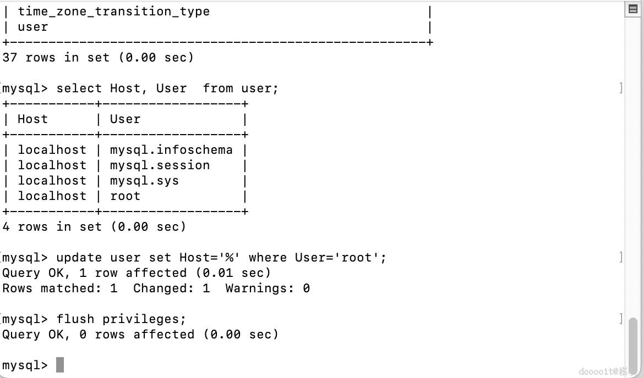
Task: Click the right bracket mark beside the flush command
Action: [x=621, y=319]
